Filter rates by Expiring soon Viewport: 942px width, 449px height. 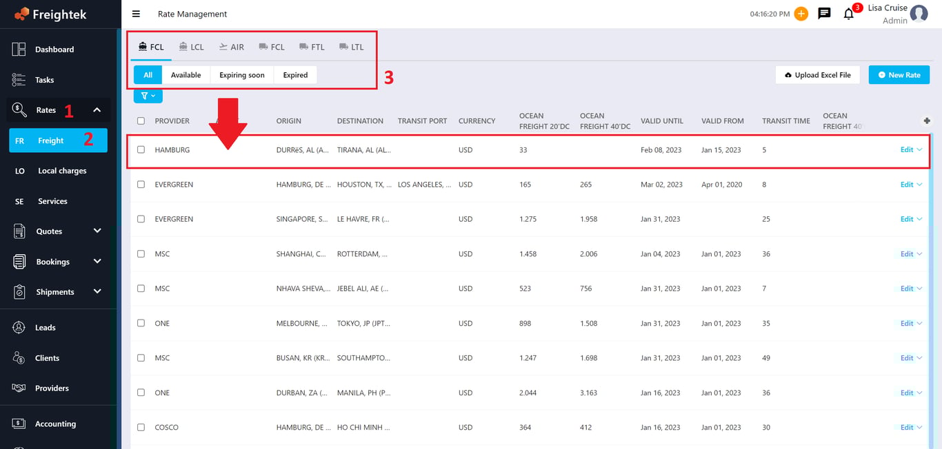click(x=242, y=75)
